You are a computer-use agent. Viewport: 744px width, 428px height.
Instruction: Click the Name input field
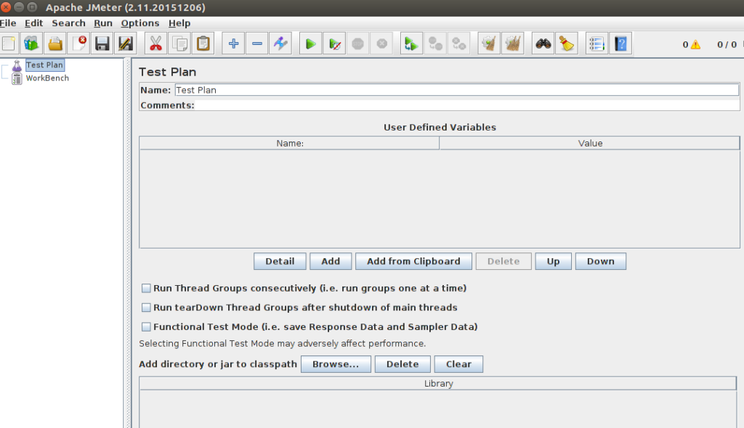click(456, 90)
